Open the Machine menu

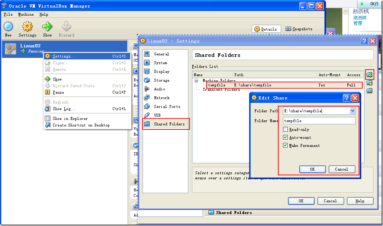[26, 15]
